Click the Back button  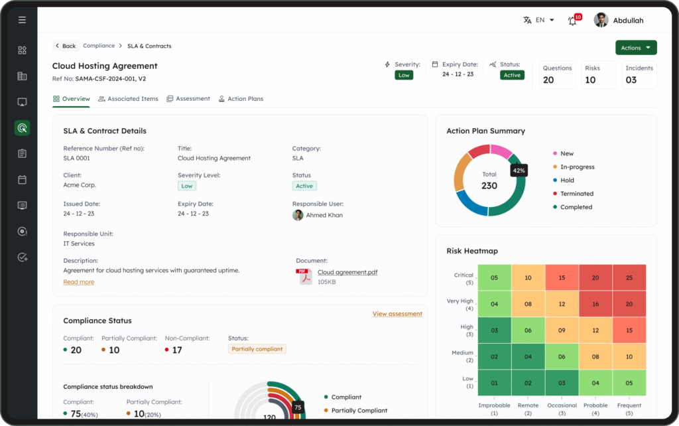[66, 46]
